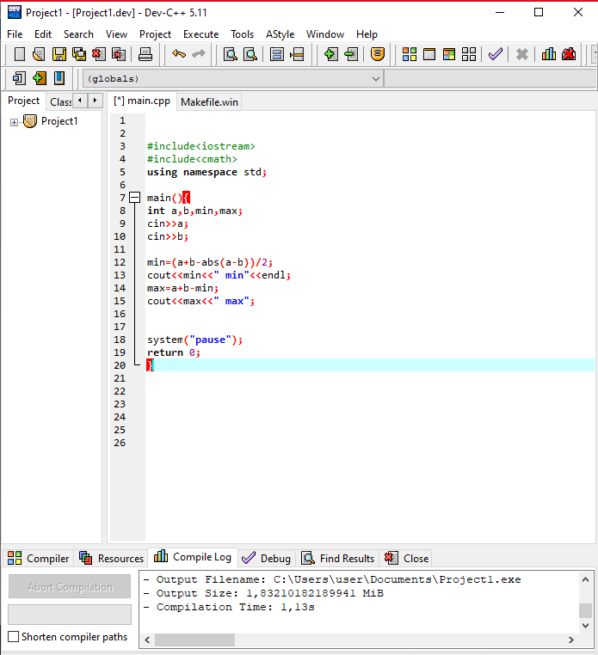Click the Go to line icon
598x655 pixels.
pyautogui.click(x=297, y=54)
